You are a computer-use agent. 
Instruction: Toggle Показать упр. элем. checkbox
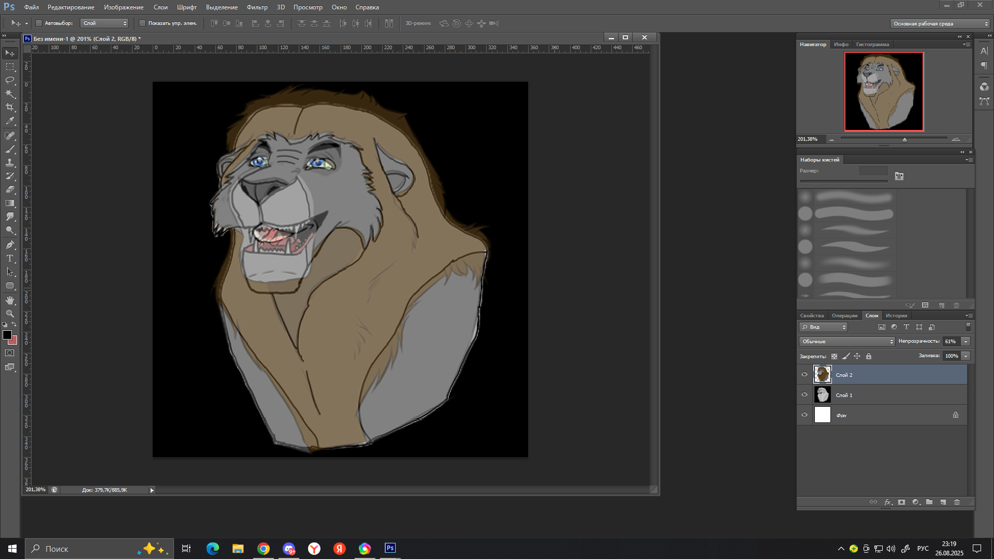tap(142, 23)
